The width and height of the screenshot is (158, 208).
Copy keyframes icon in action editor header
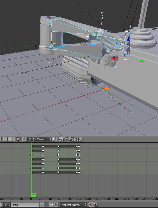(90, 205)
